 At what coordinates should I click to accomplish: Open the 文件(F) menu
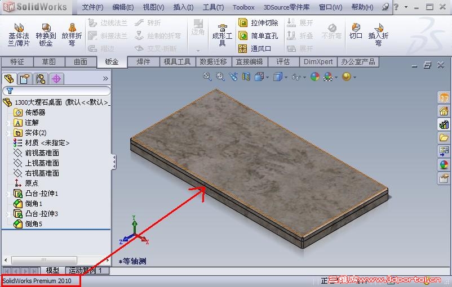[x=92, y=7]
